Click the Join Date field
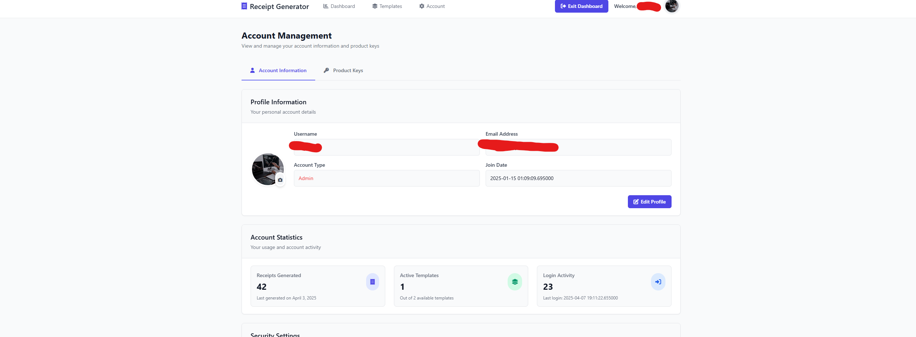Image resolution: width=916 pixels, height=337 pixels. 578,178
